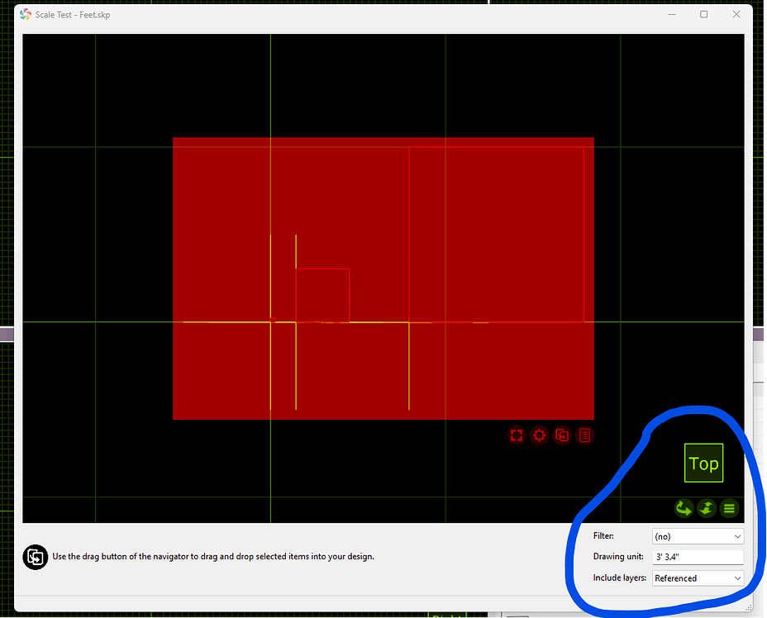767x618 pixels.
Task: Select the green import arrows icon
Action: tap(706, 508)
